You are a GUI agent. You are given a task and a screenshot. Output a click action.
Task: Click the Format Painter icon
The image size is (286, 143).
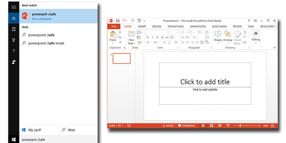click(x=120, y=42)
